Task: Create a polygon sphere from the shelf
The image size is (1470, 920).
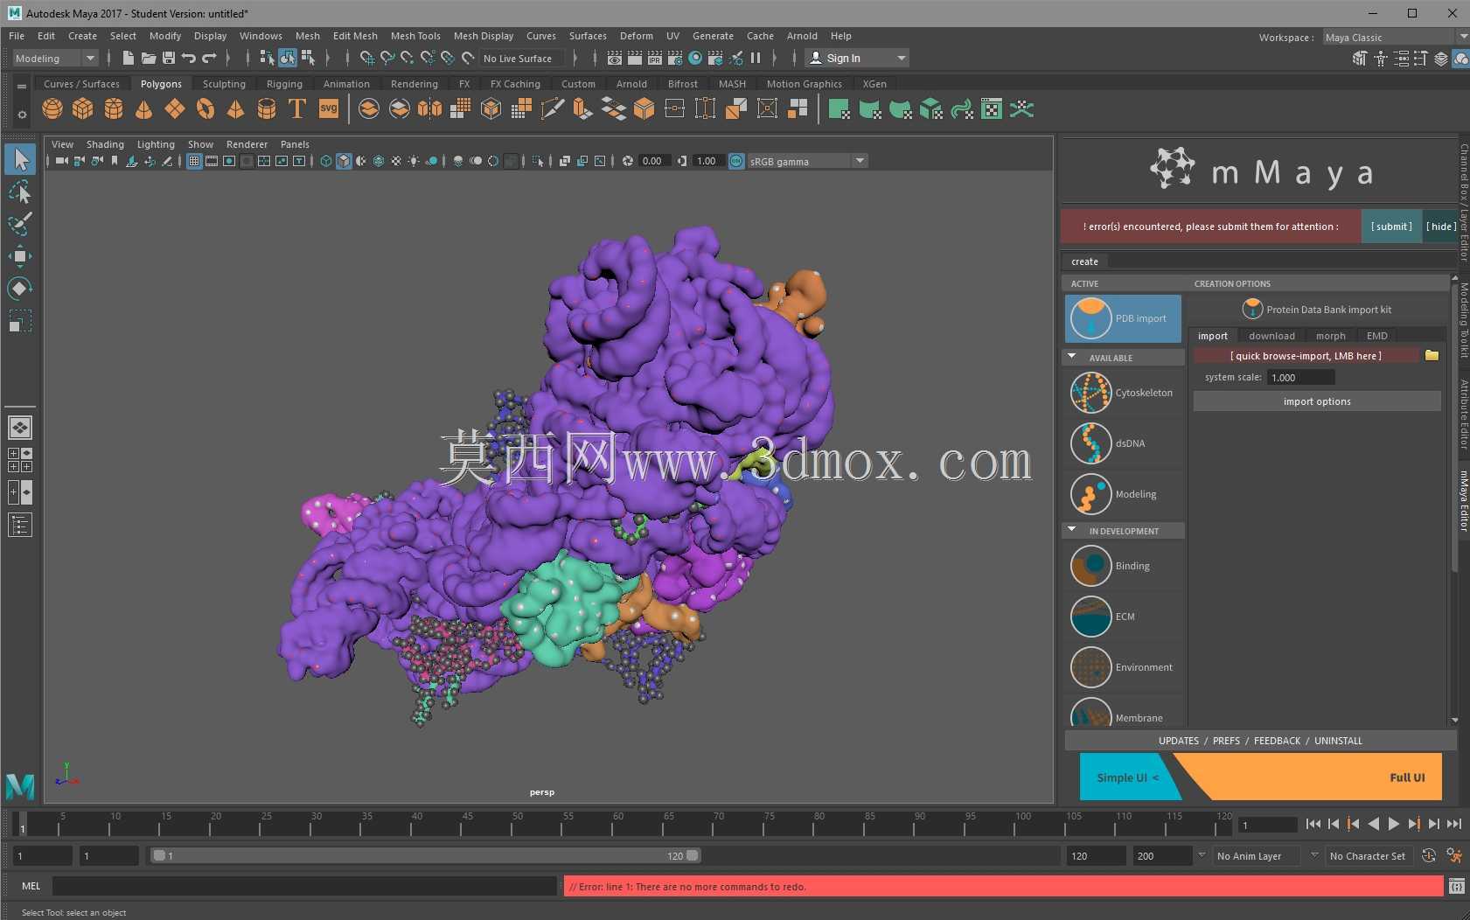Action: (52, 109)
